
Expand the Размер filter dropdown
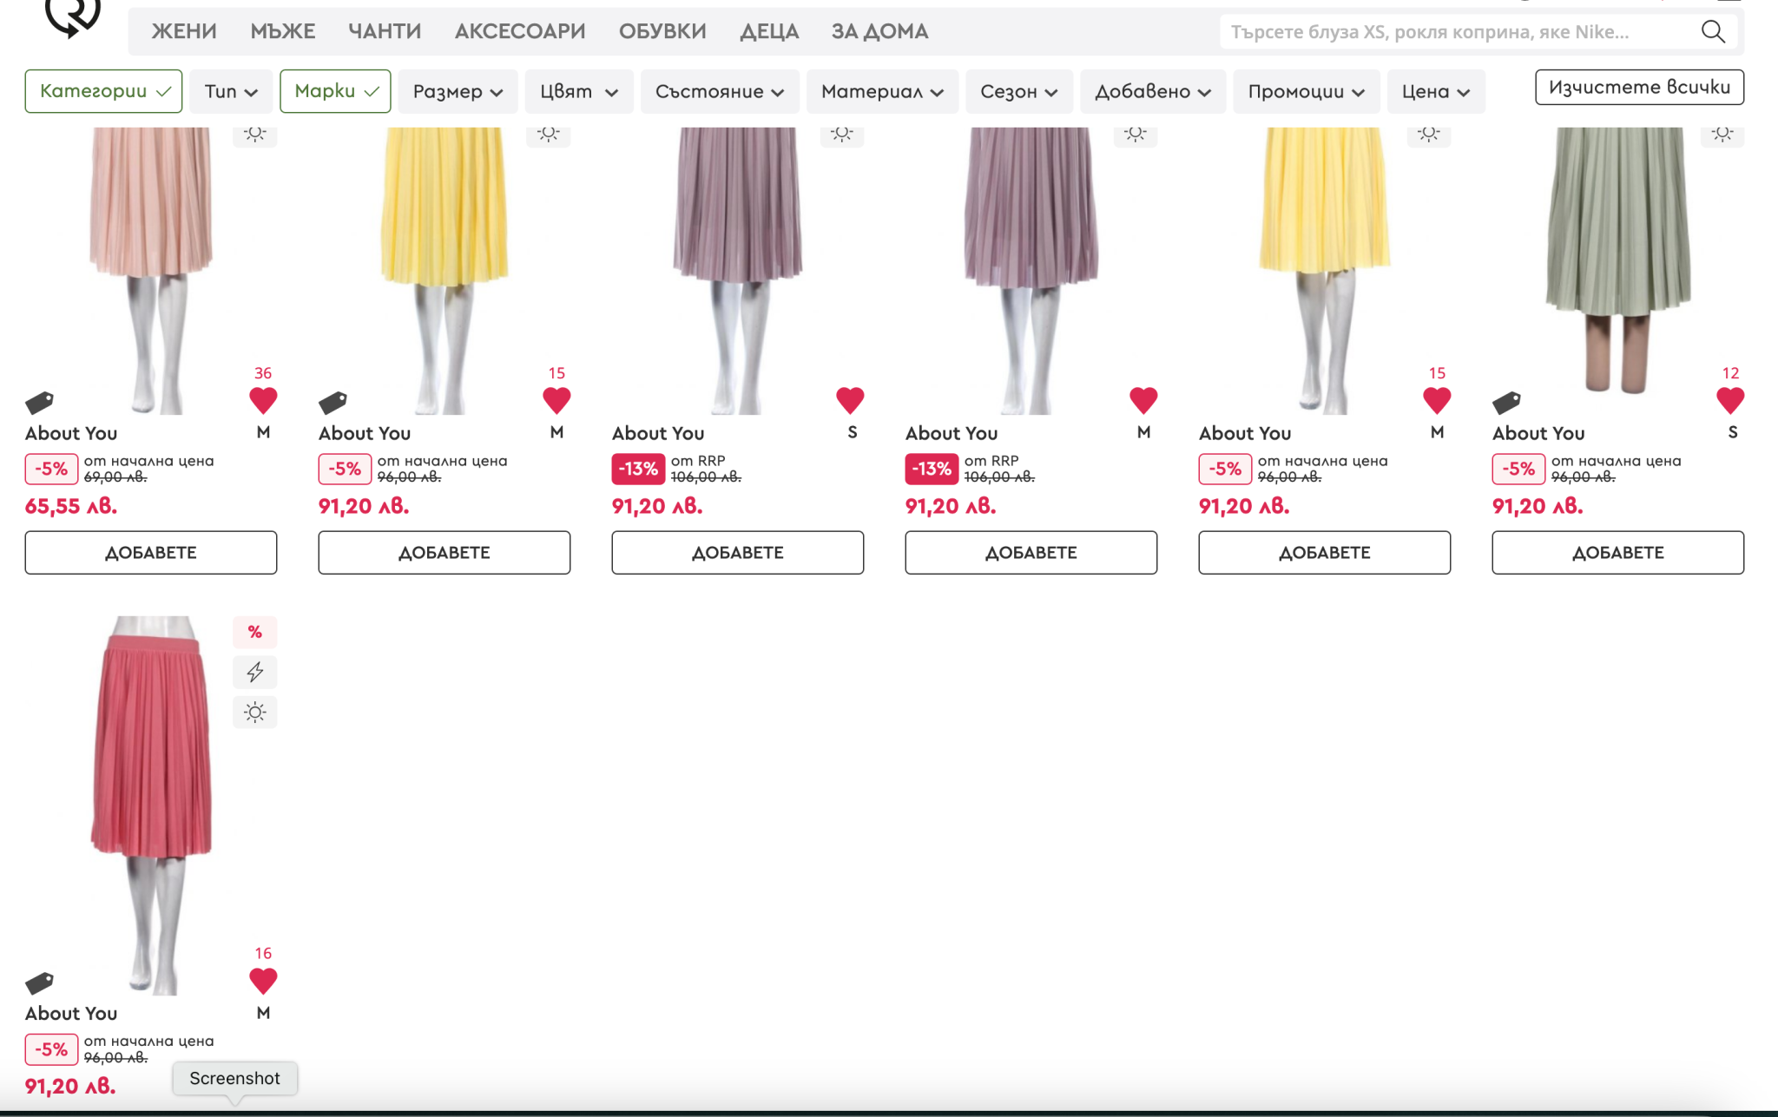coord(458,92)
